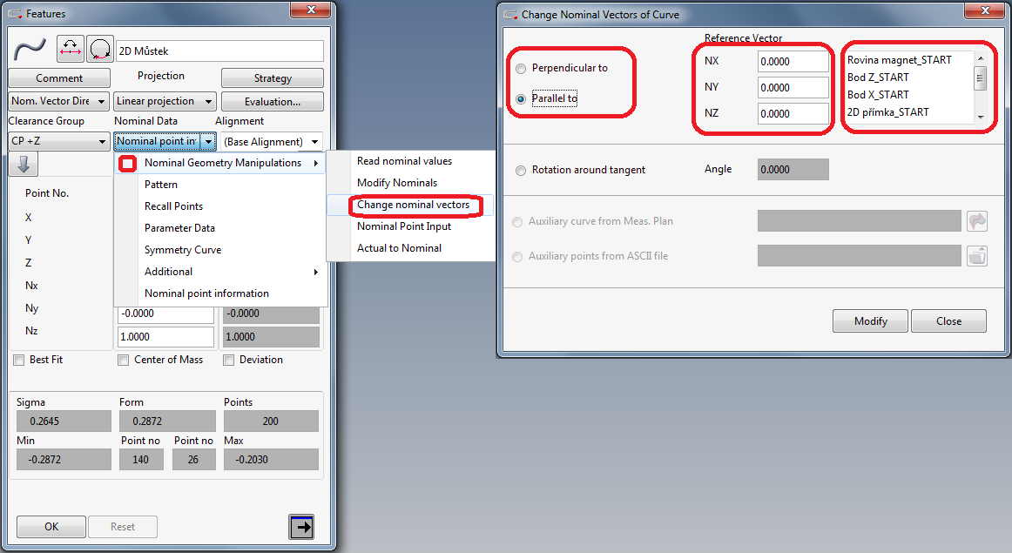1012x553 pixels.
Task: Select the Parallel to radio button
Action: click(x=521, y=98)
